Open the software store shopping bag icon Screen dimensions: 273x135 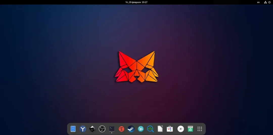(x=170, y=129)
